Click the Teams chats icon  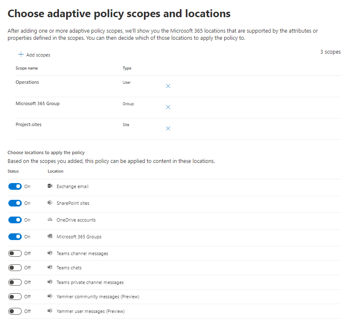point(50,268)
